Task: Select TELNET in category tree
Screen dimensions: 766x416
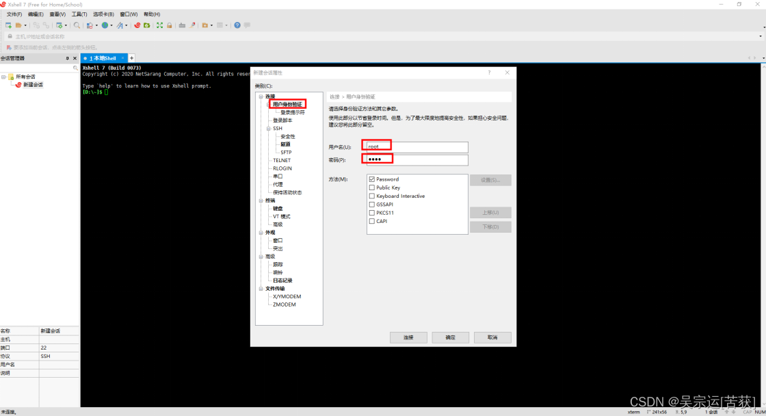Action: click(x=282, y=160)
